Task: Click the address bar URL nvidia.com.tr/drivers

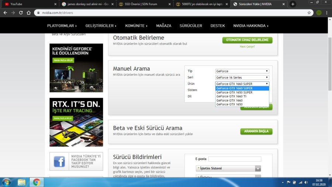Action: click(x=58, y=13)
